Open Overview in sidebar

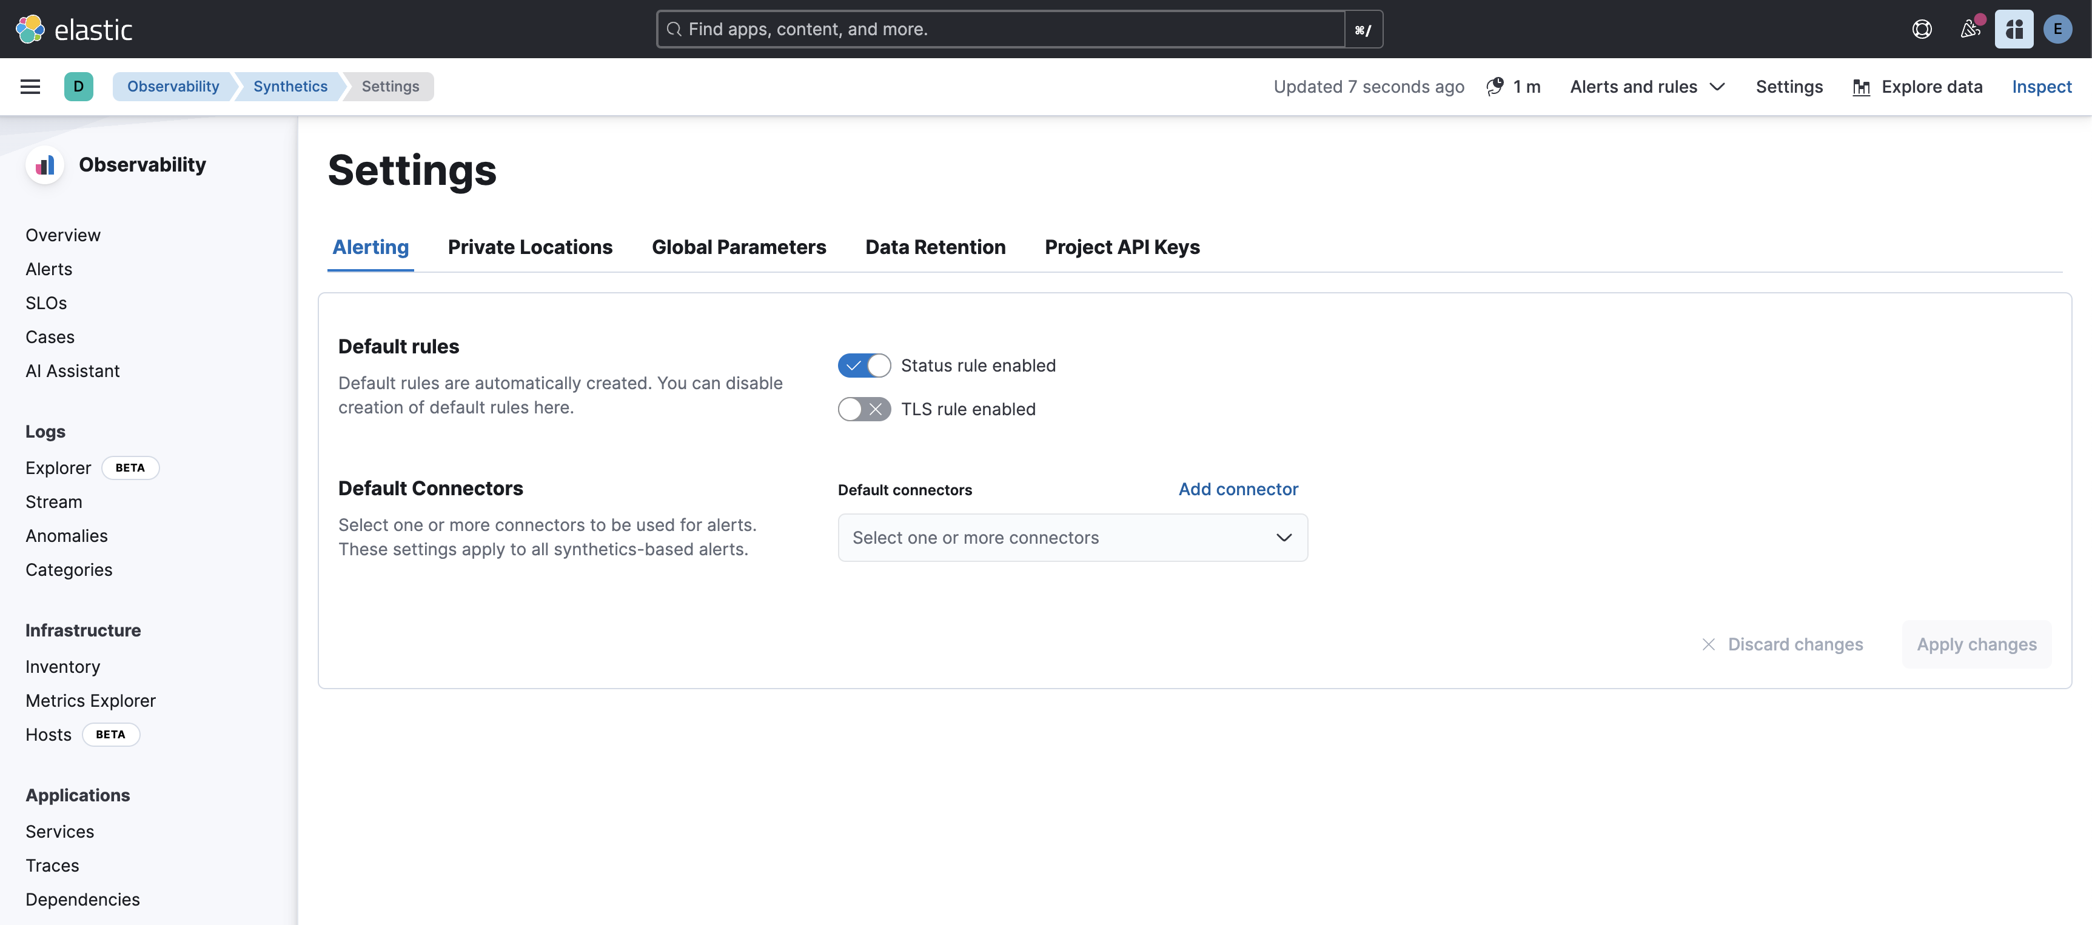62,235
